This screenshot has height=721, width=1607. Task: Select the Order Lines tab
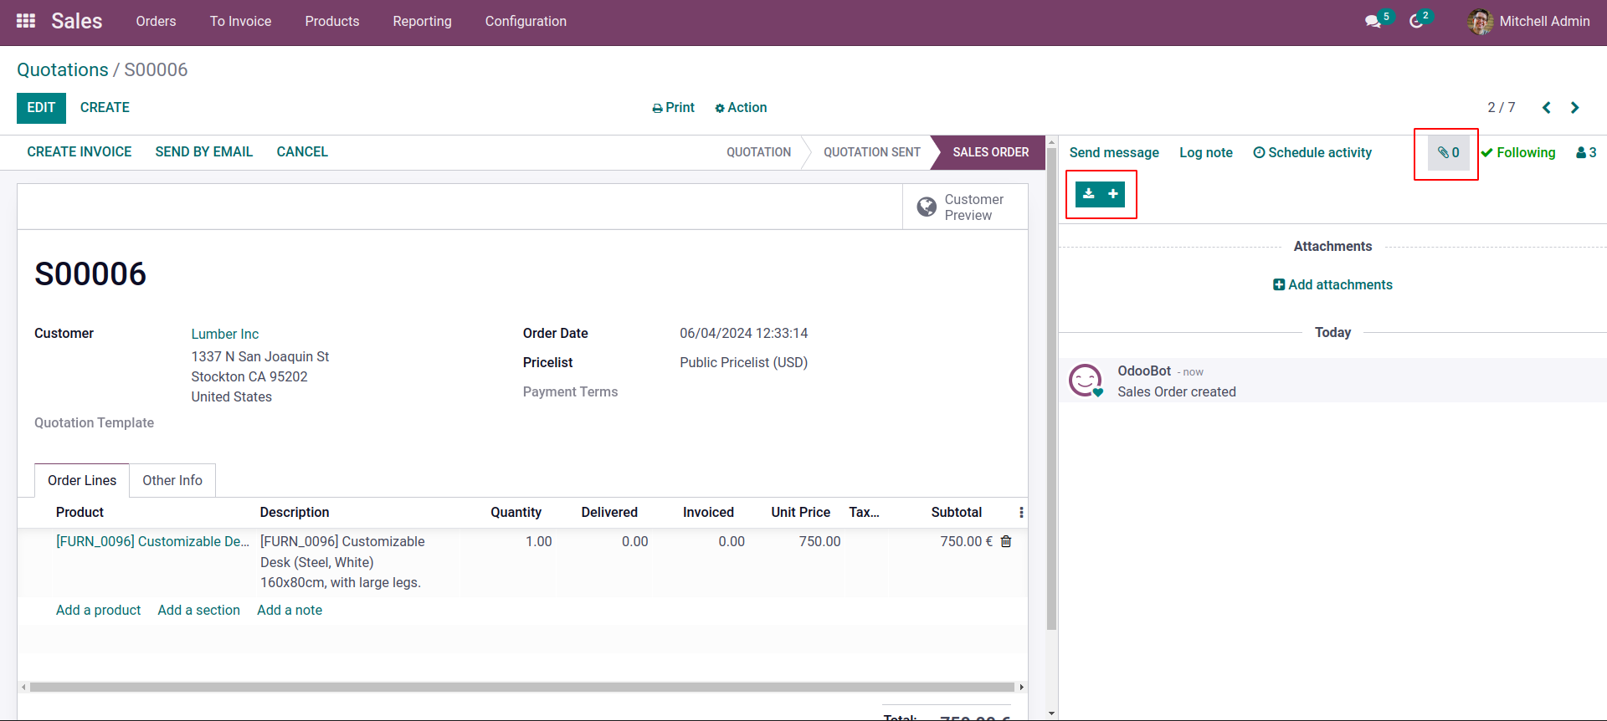pos(82,481)
